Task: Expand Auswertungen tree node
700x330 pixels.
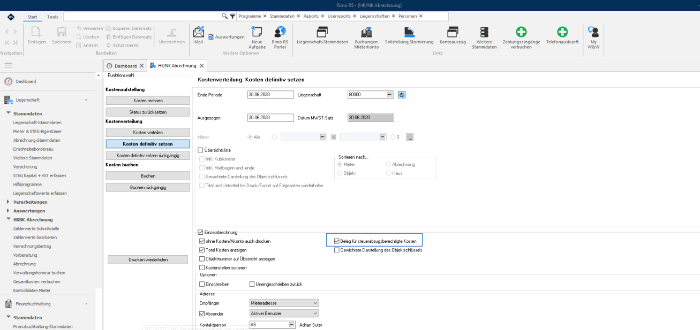Action: pos(8,211)
